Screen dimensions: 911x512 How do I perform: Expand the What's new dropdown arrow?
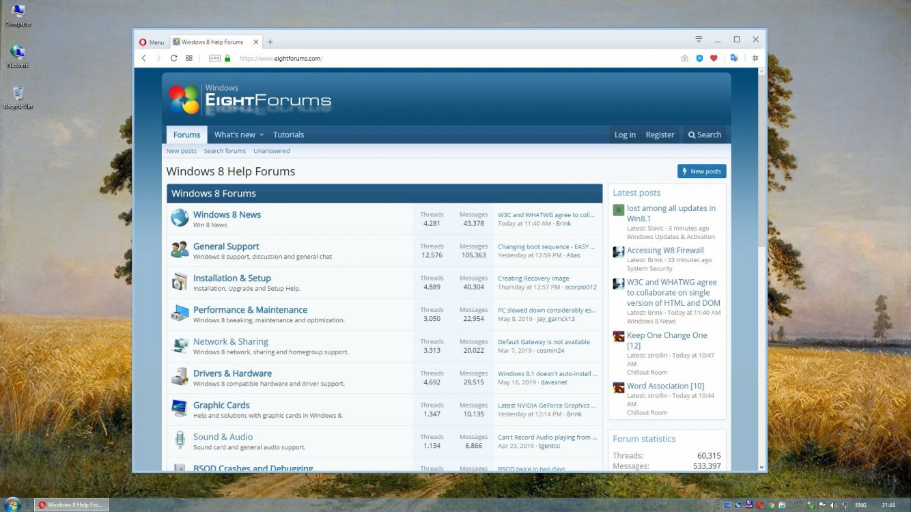[x=261, y=135]
